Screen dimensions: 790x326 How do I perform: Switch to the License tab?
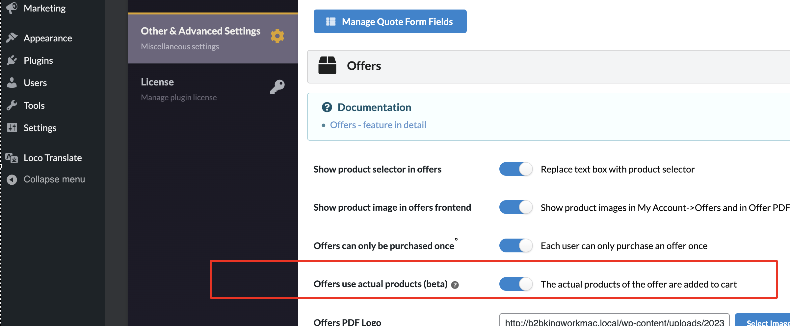pos(213,89)
